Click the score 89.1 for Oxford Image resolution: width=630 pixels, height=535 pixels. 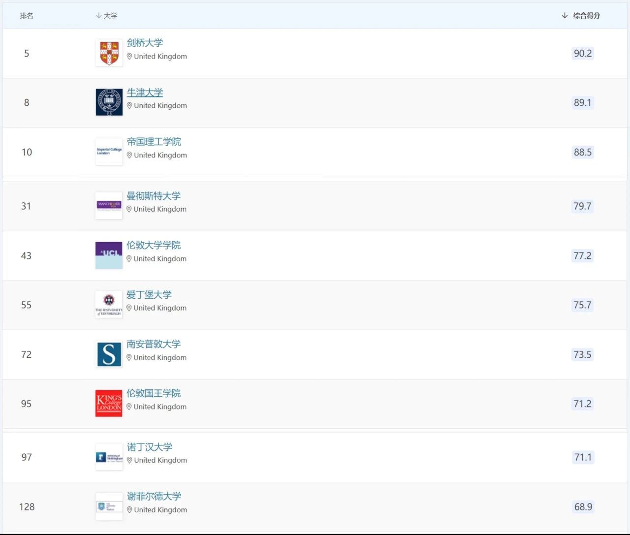pyautogui.click(x=583, y=102)
